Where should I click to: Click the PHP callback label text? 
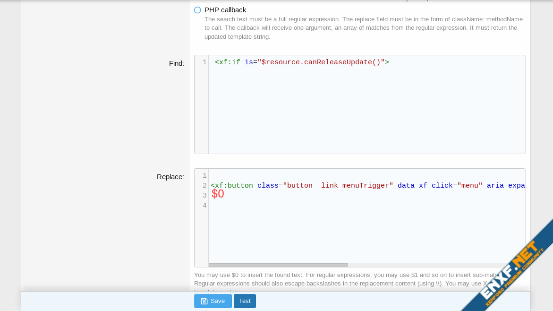pos(225,10)
